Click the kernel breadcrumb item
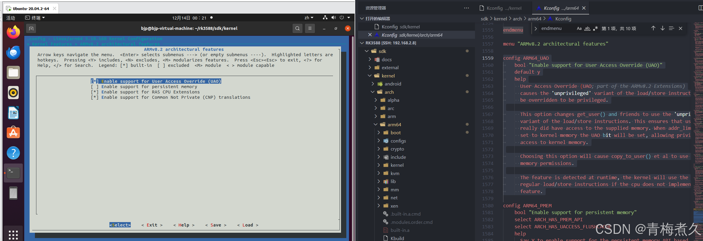Image resolution: width=703 pixels, height=241 pixels. 500,19
